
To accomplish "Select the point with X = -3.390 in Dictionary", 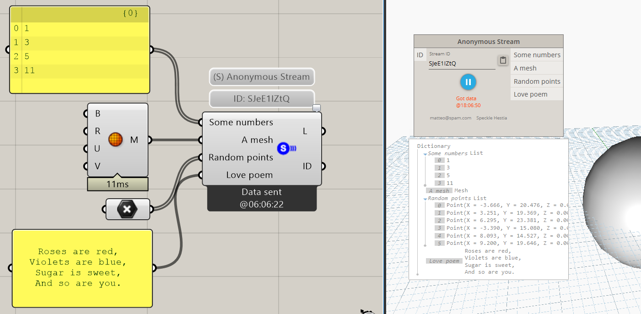I will click(501, 228).
